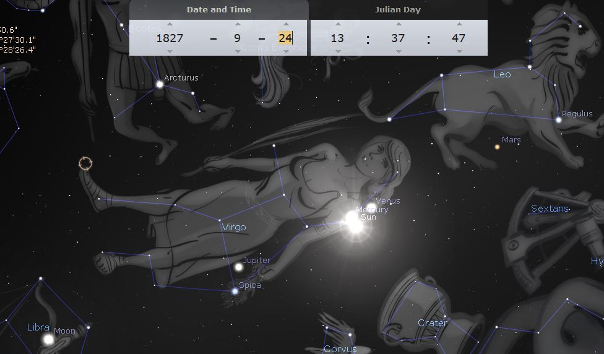604x354 pixels.
Task: Click the orange selection marker circle
Action: [85, 163]
